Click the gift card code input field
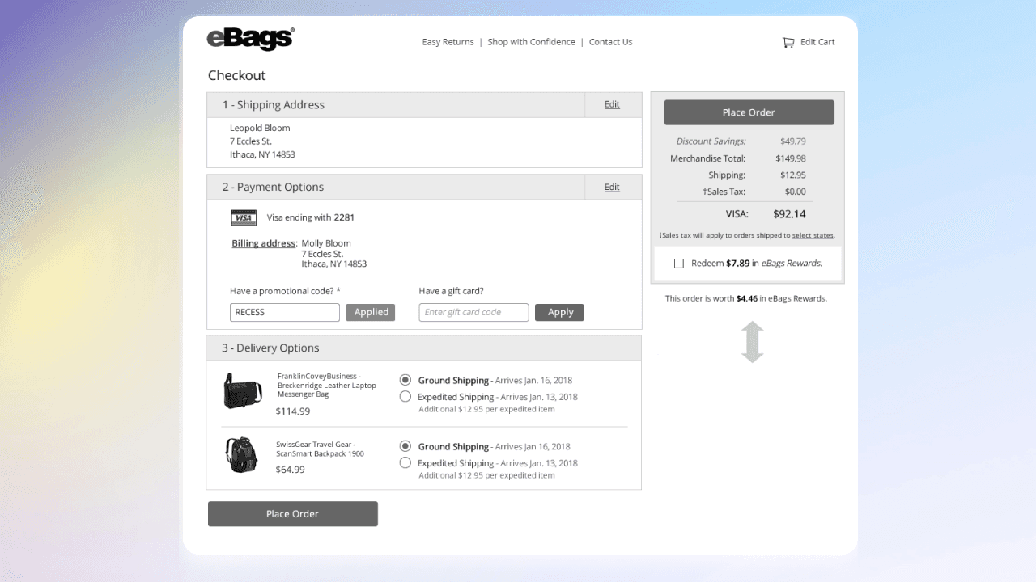Viewport: 1036px width, 582px height. [x=473, y=312]
